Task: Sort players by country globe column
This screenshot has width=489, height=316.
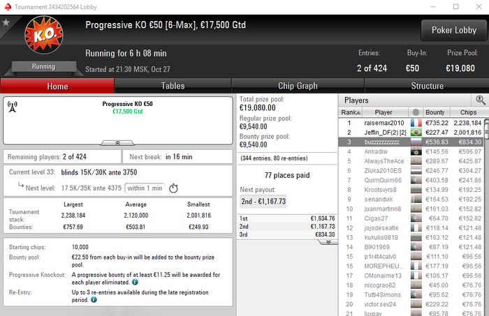Action: point(416,112)
